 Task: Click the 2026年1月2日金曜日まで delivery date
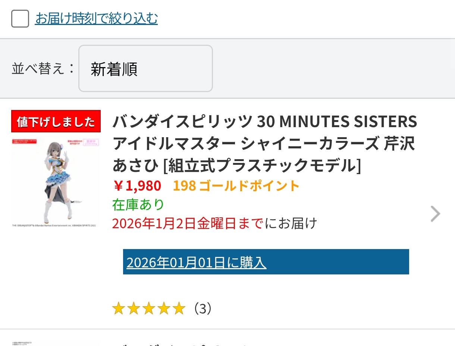click(188, 223)
